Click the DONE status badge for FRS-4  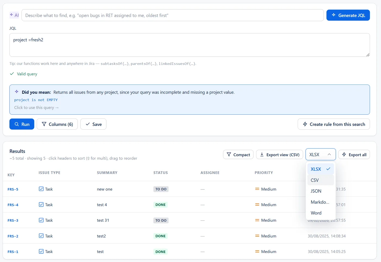click(x=161, y=205)
